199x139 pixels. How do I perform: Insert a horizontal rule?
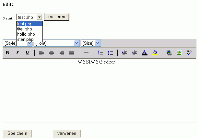(x=86, y=53)
